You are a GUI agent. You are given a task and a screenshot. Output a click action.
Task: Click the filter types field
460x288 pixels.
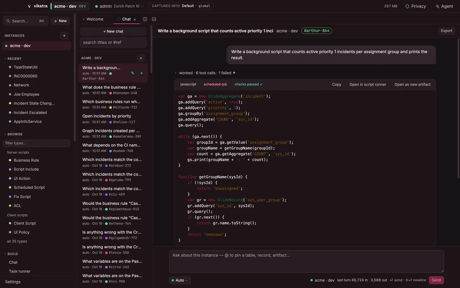tap(37, 143)
